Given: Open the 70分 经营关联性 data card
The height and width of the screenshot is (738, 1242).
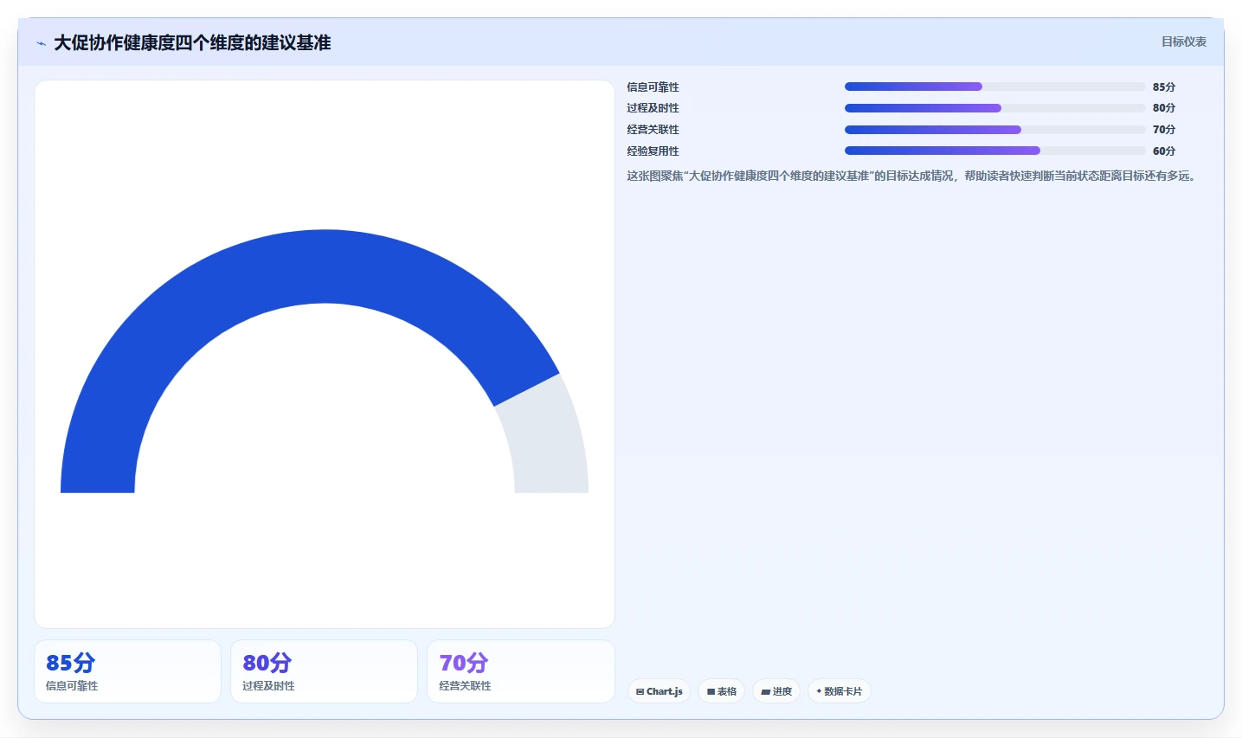Looking at the screenshot, I should coord(520,671).
